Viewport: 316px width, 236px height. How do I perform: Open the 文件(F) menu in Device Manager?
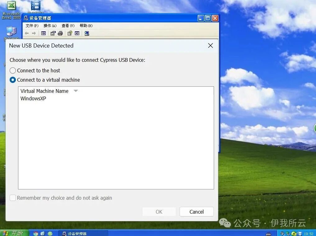[x=32, y=25]
